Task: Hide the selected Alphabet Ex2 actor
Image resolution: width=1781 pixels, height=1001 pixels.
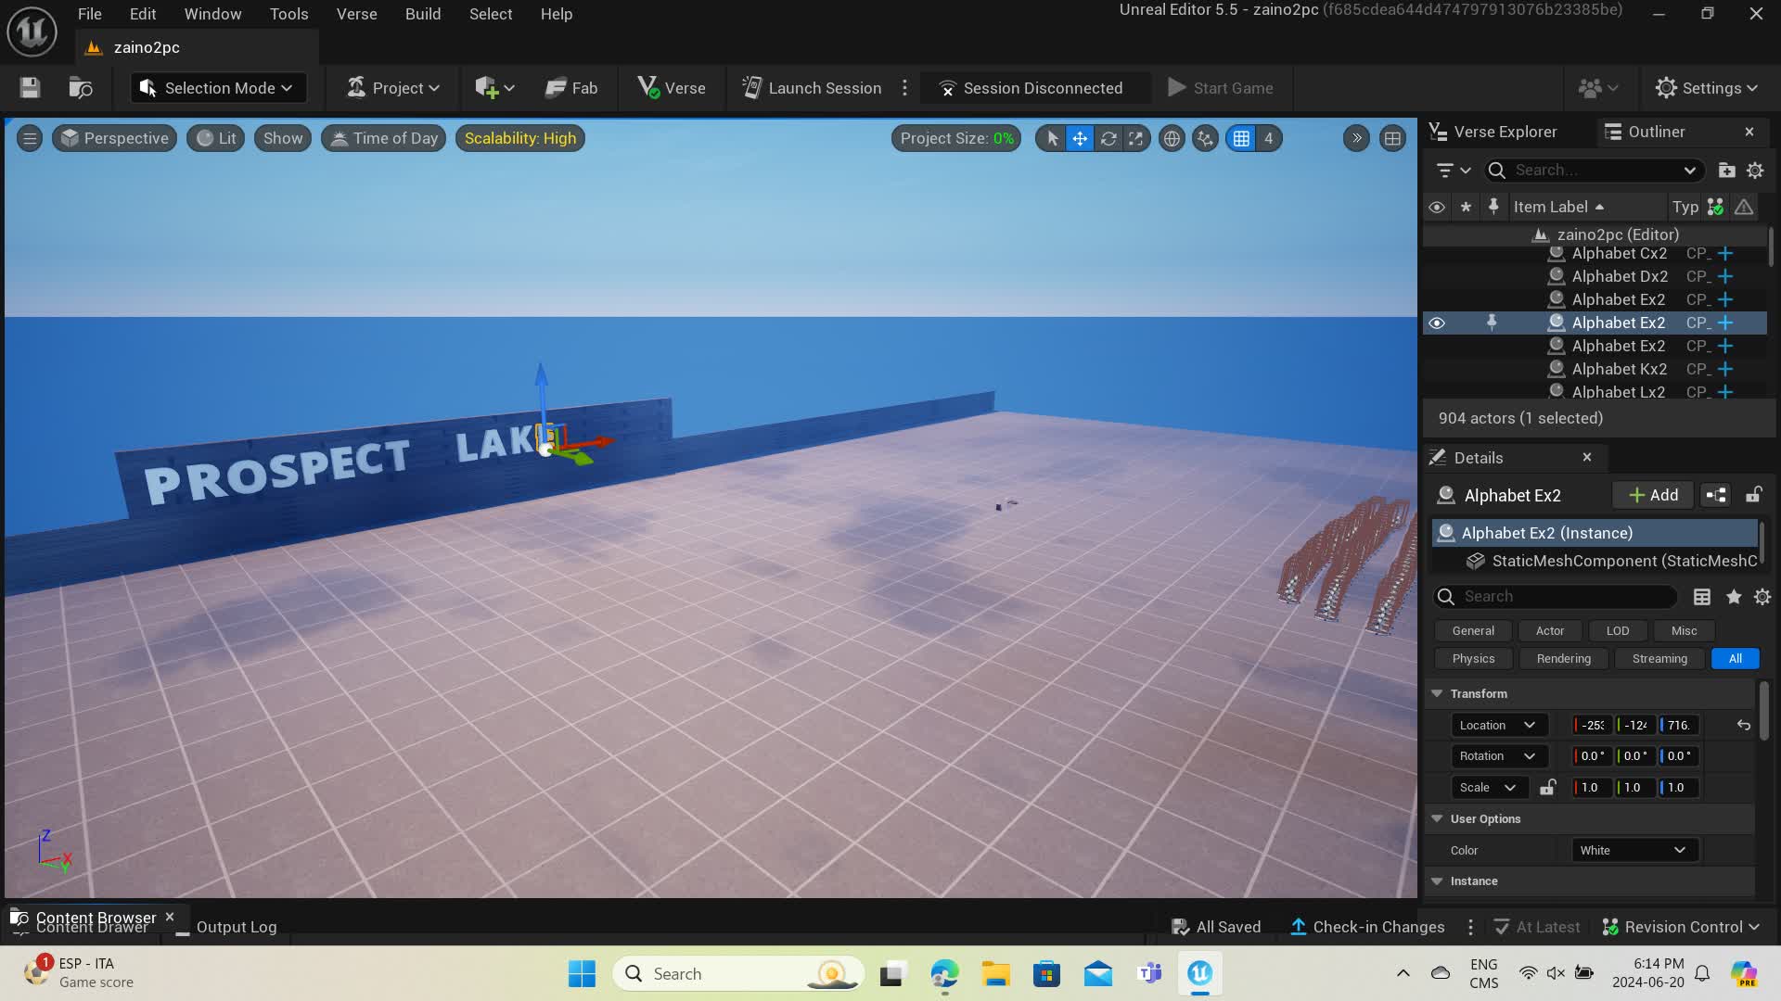Action: tap(1436, 323)
